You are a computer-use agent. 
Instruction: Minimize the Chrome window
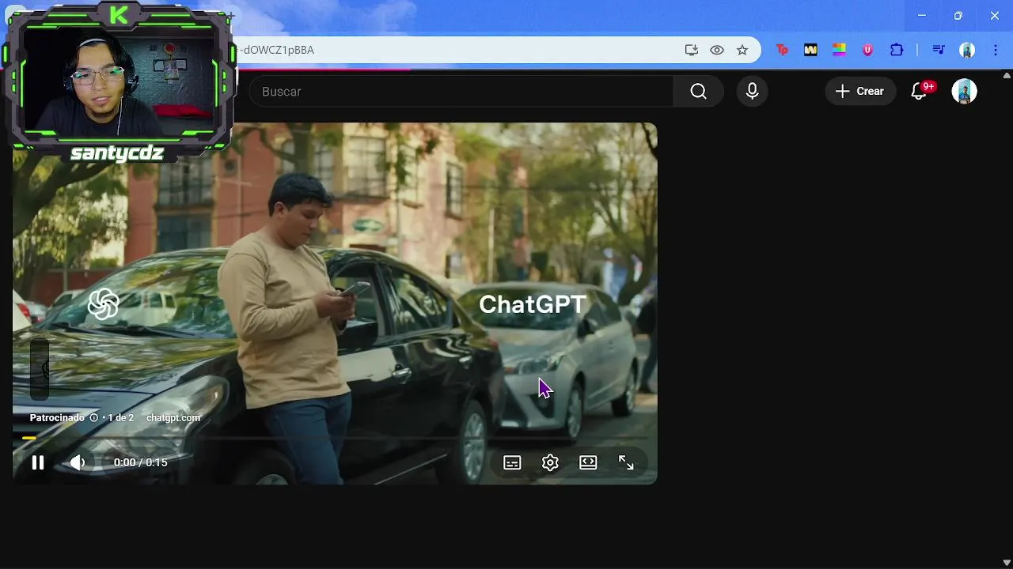(922, 16)
